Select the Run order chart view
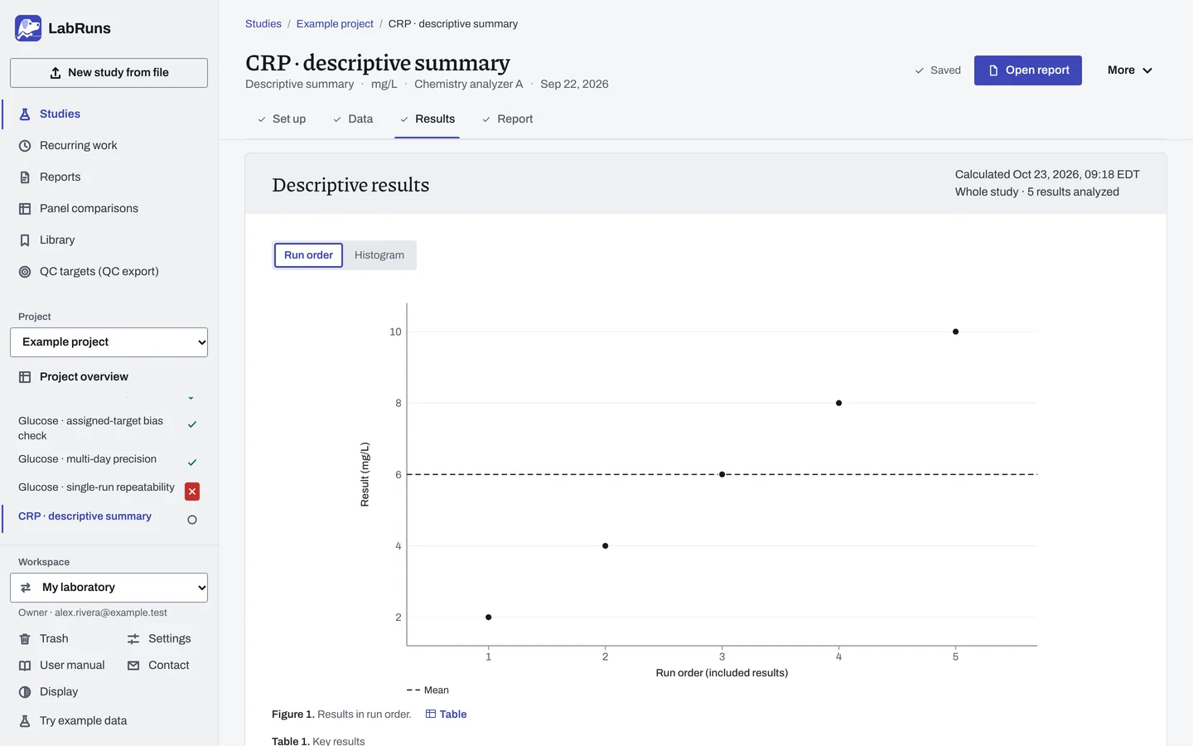1193x746 pixels. click(x=308, y=255)
